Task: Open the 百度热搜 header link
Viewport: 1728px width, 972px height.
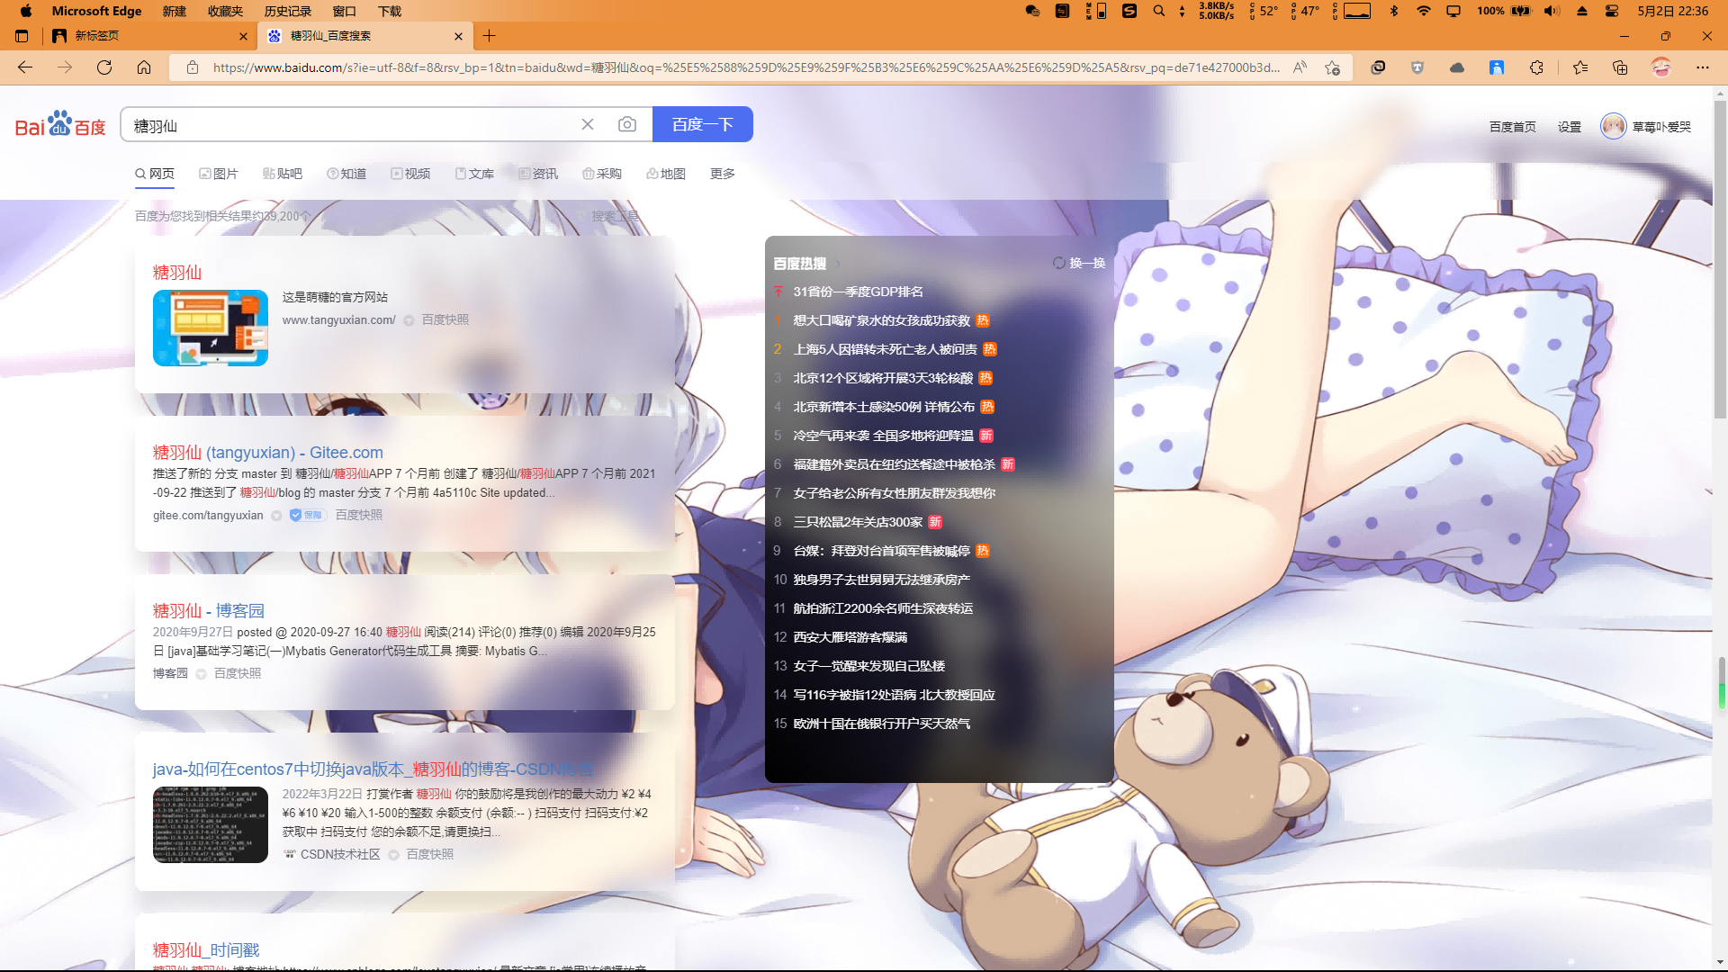Action: click(x=800, y=264)
